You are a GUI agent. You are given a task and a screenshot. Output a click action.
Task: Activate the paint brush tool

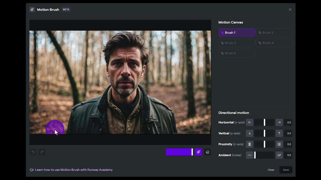click(198, 152)
